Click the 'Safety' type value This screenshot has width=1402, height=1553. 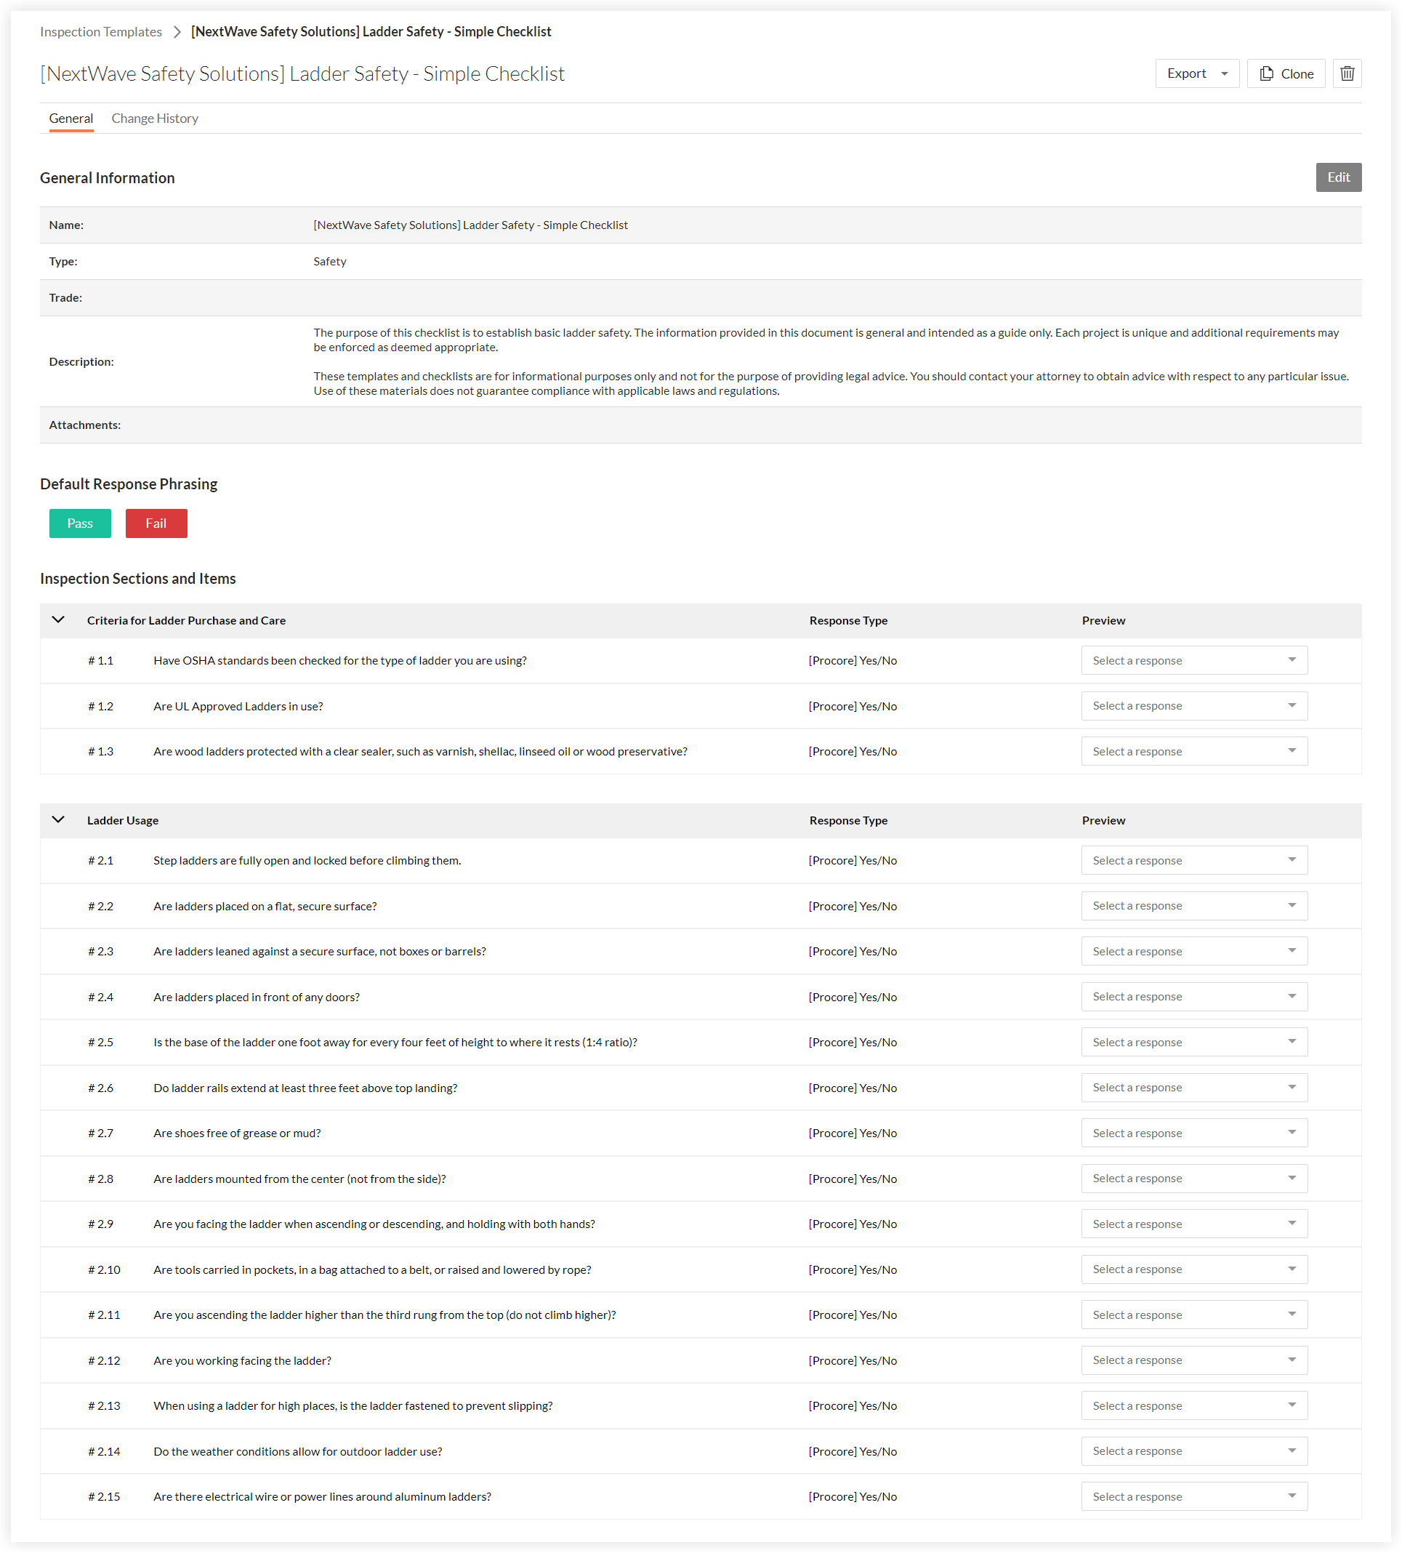[x=329, y=261]
